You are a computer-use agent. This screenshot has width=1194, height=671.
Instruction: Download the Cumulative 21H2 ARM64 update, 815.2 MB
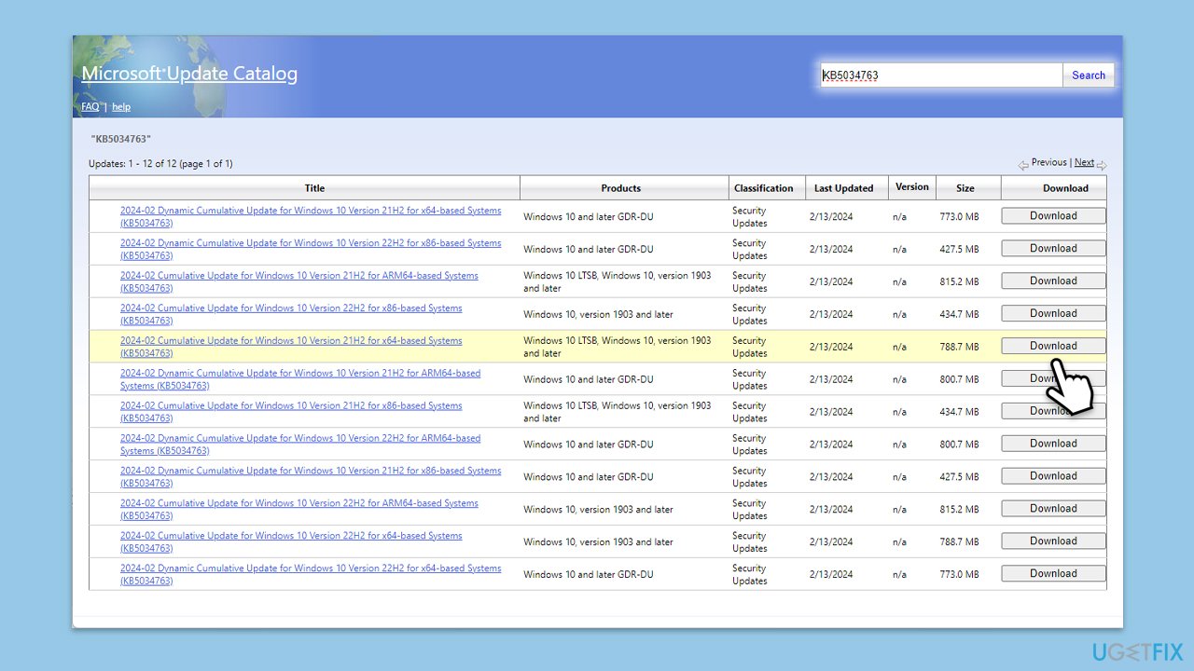point(1053,281)
